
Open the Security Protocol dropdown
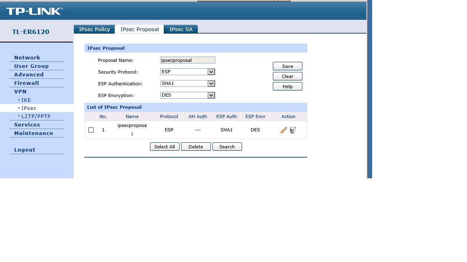click(211, 72)
